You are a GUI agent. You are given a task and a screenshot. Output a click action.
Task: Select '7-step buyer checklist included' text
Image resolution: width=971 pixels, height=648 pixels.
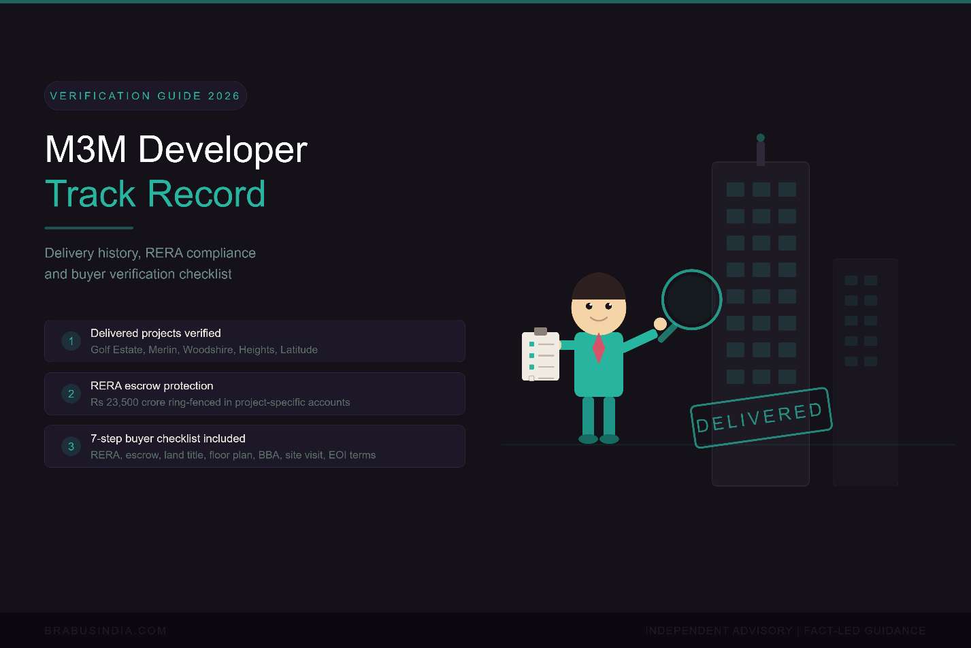coord(168,438)
